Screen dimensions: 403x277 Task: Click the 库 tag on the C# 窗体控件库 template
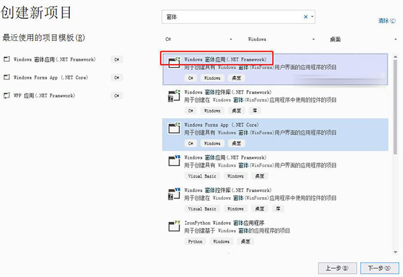pyautogui.click(x=255, y=110)
